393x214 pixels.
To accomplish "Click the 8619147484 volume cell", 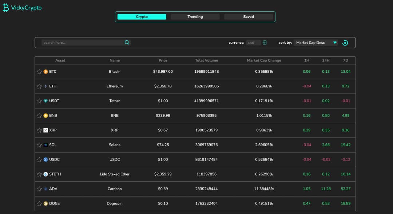I will pos(207,160).
